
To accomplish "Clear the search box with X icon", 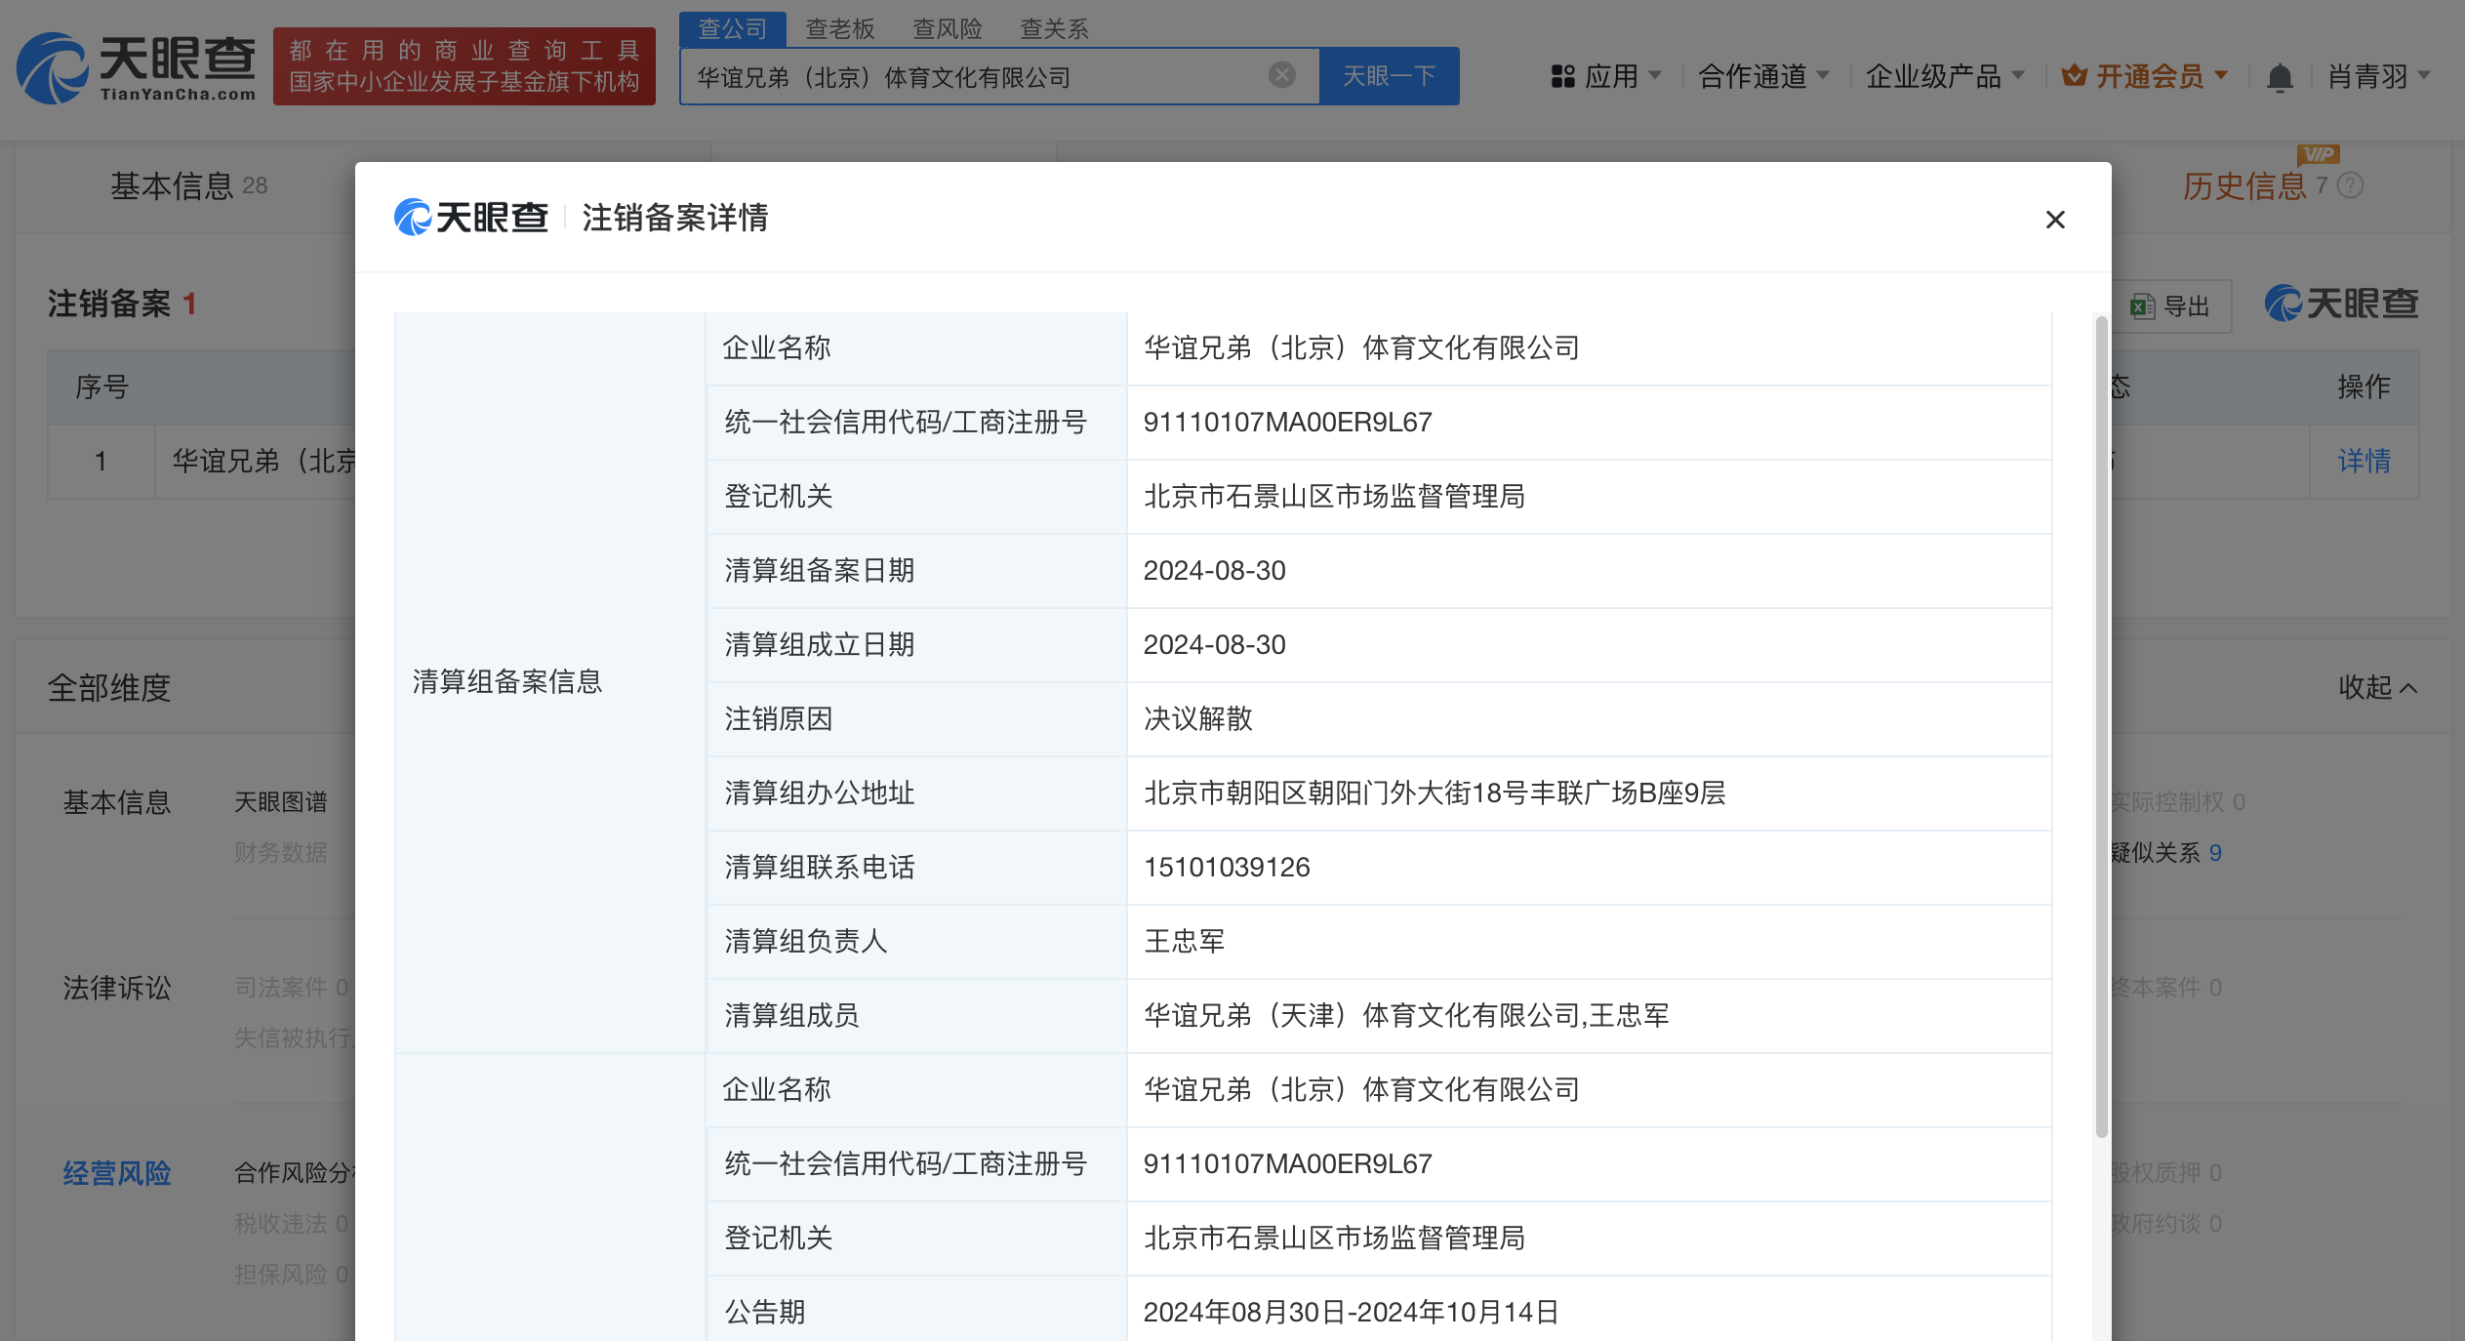I will tap(1281, 75).
